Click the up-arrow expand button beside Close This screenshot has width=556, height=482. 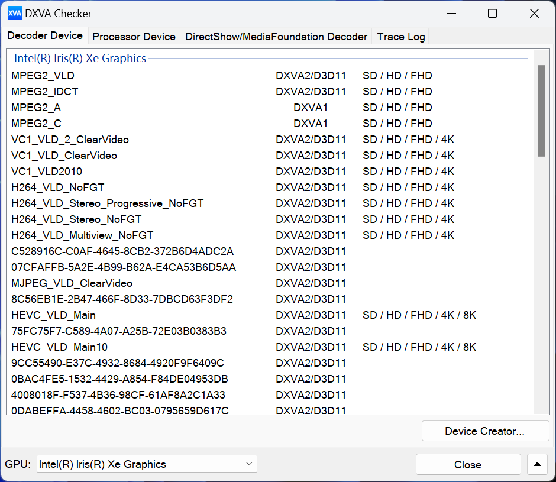537,464
